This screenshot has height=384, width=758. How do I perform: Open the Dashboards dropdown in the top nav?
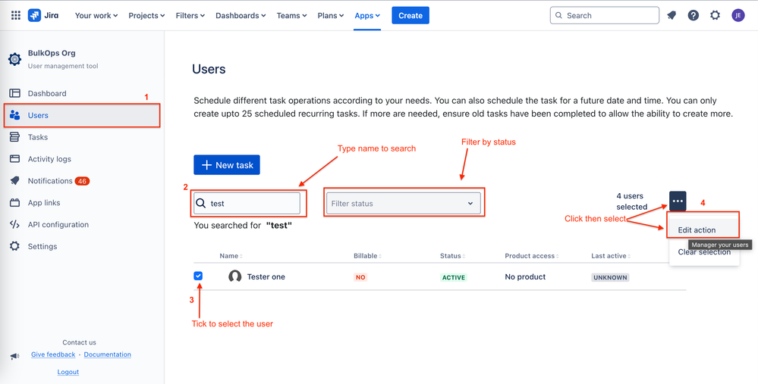(241, 15)
